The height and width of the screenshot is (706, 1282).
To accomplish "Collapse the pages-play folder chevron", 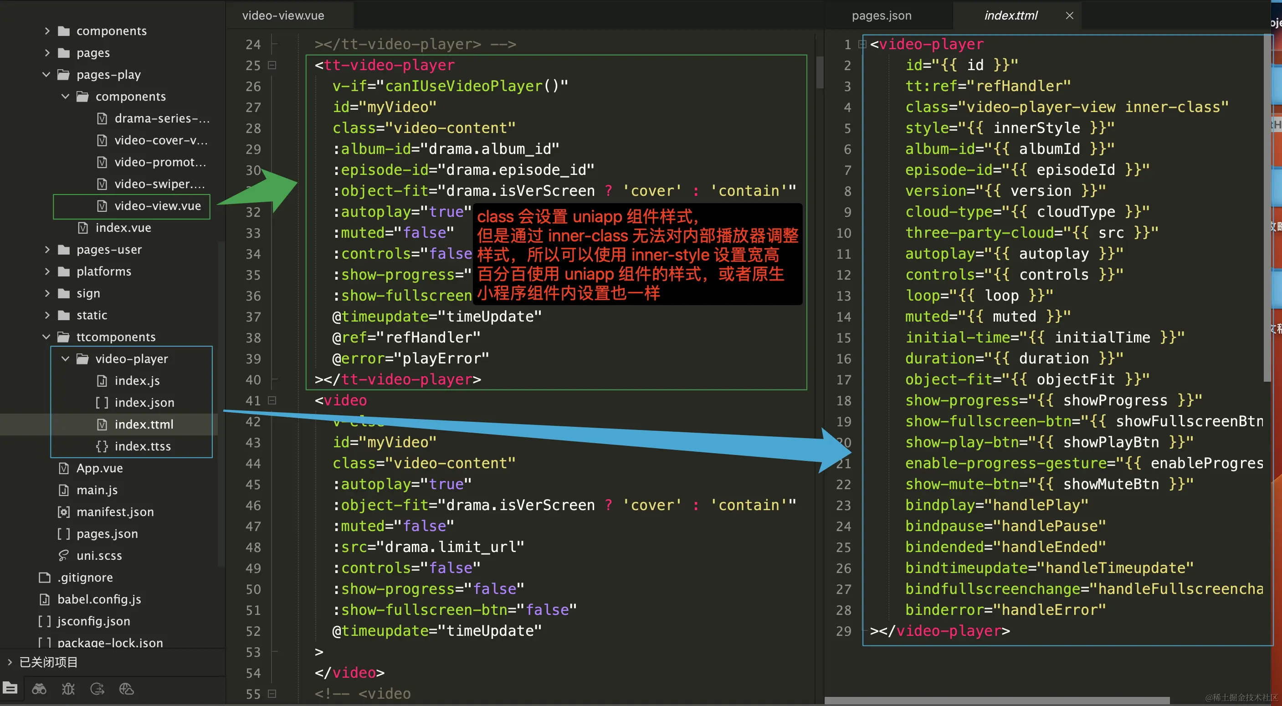I will click(47, 75).
